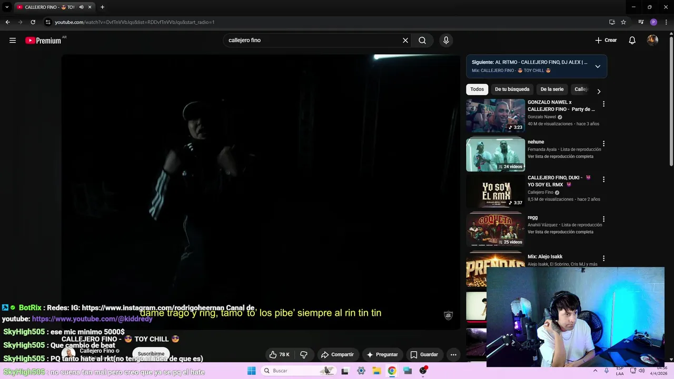Expand the Siguiente mix playlist panel

coord(598,66)
